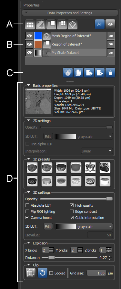Click the duplicate object icon
The image size is (121, 289).
click(78, 73)
